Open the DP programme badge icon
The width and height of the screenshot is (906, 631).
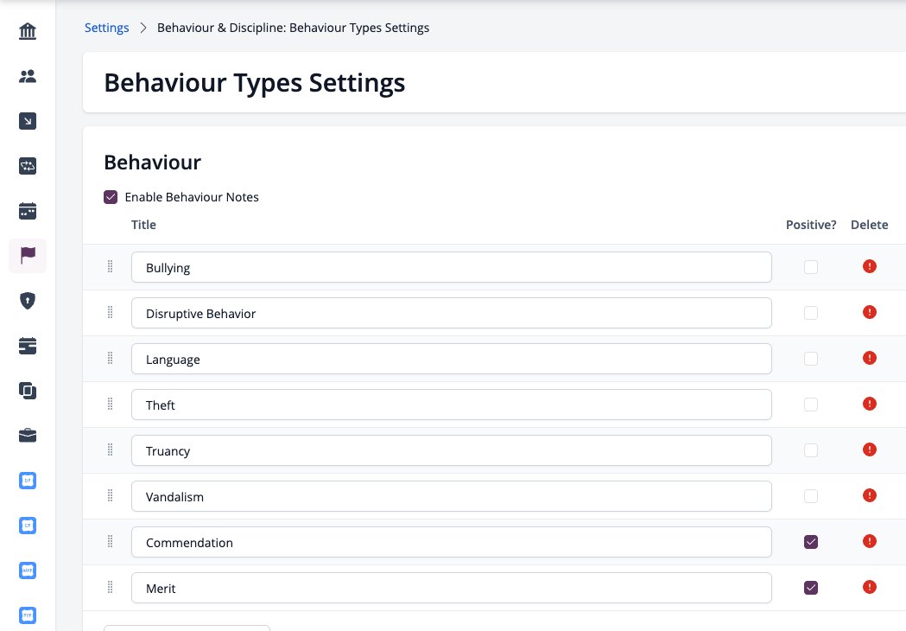point(28,481)
